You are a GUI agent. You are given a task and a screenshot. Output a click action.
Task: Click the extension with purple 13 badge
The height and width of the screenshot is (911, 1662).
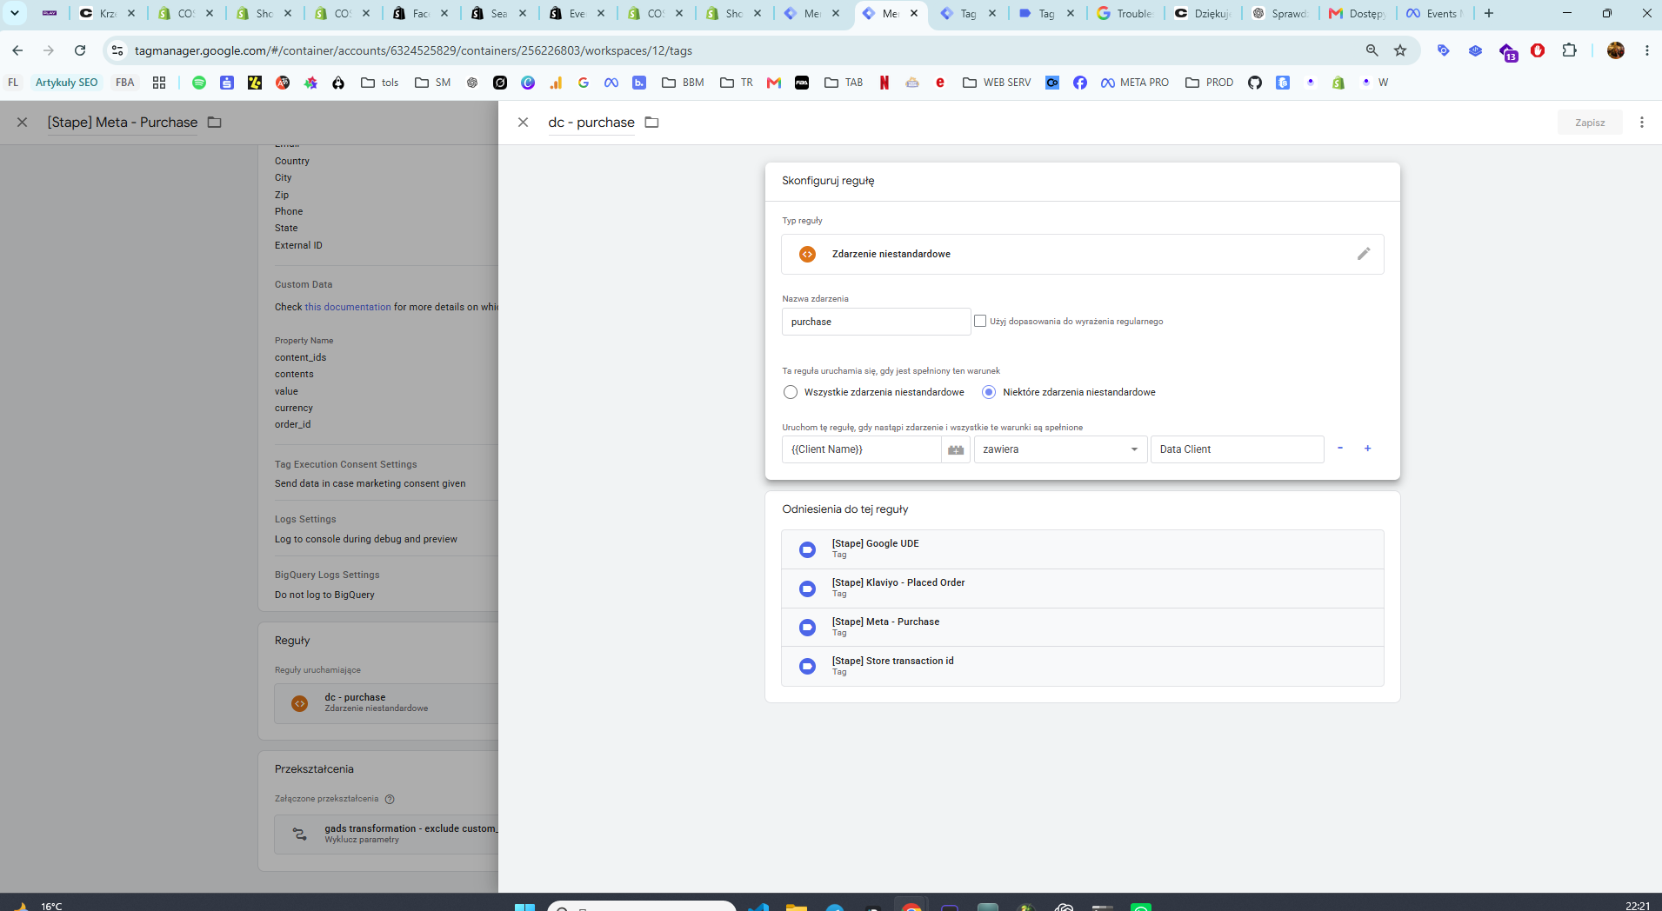(x=1507, y=52)
